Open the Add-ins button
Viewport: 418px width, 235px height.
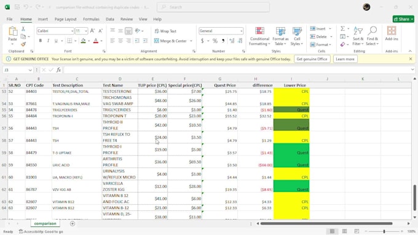[x=392, y=34]
